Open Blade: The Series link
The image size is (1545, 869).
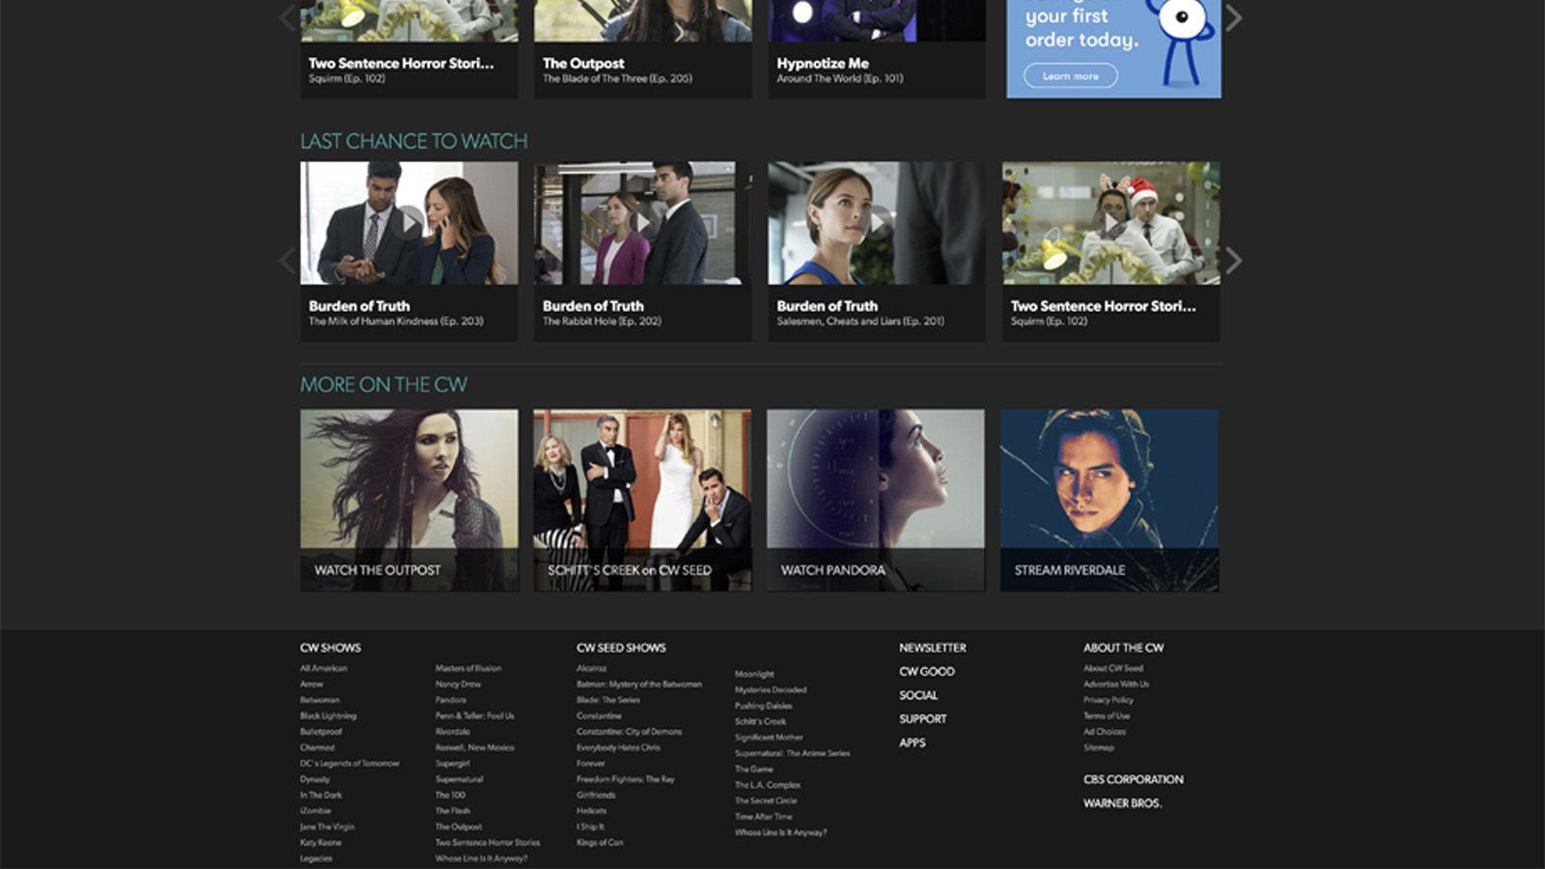[x=608, y=700]
